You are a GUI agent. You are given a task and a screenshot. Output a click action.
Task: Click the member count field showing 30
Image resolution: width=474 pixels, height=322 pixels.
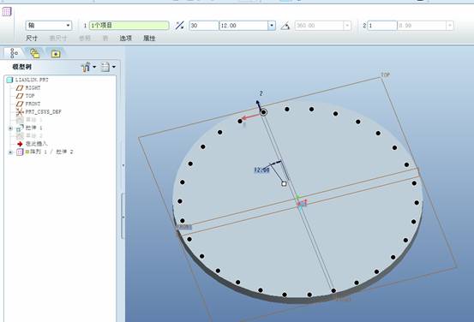click(x=204, y=26)
